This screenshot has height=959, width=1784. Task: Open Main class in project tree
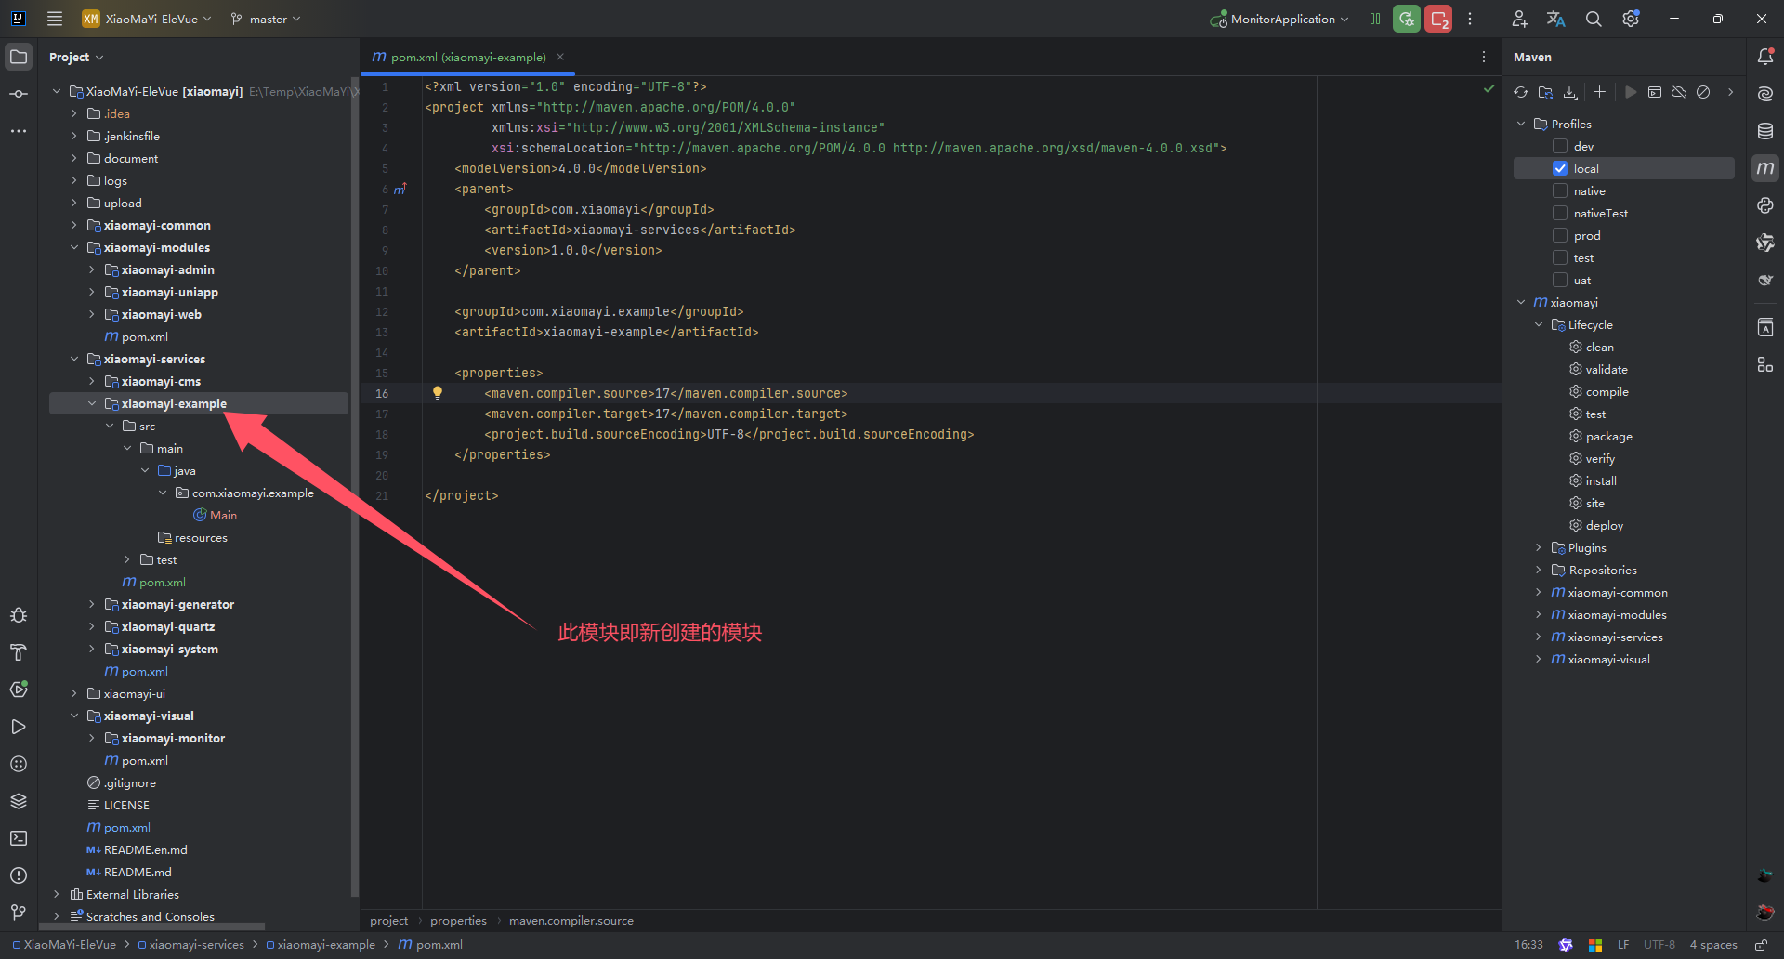[223, 515]
